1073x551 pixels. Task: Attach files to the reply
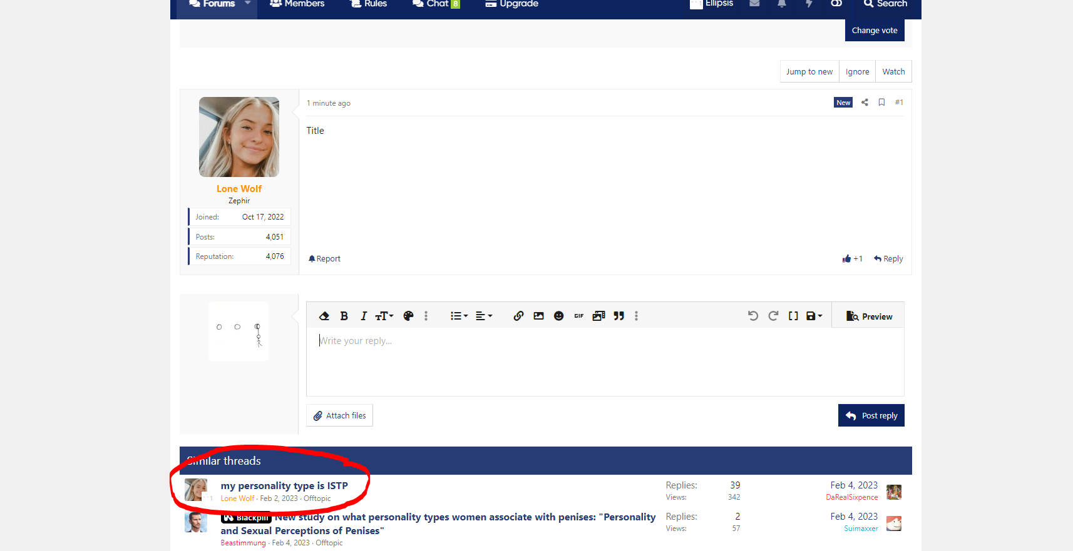pyautogui.click(x=339, y=415)
